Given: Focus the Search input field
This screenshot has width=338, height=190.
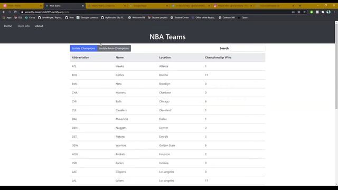Looking at the screenshot, I should tap(248, 48).
